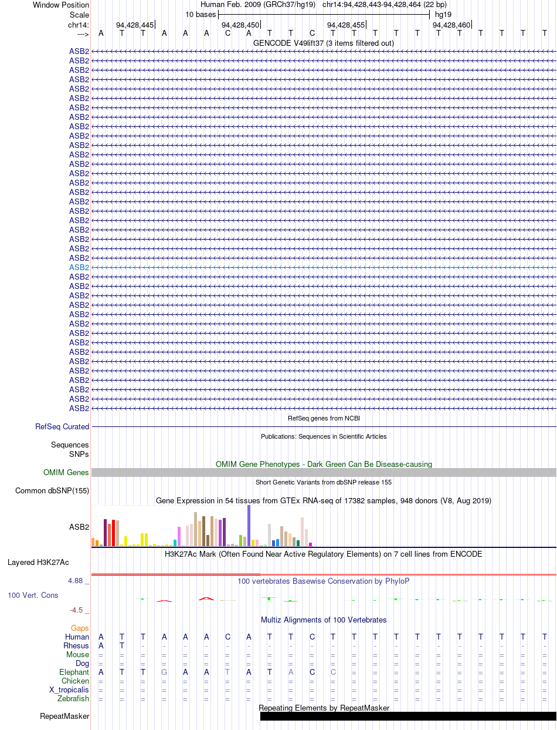557x730 pixels.
Task: Select the Rhesus alignment row label
Action: tap(76, 645)
